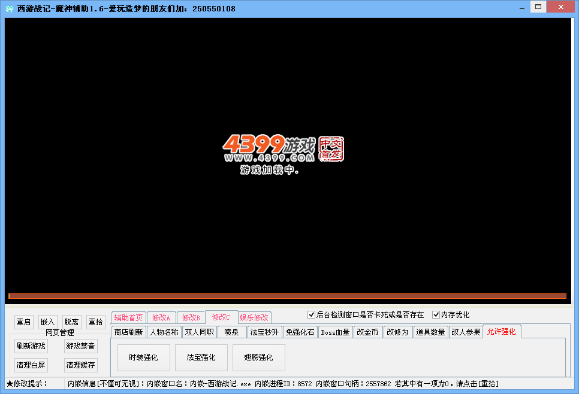Image resolution: width=579 pixels, height=394 pixels.
Task: Open the 道具数量 sub-tab
Action: pyautogui.click(x=430, y=332)
